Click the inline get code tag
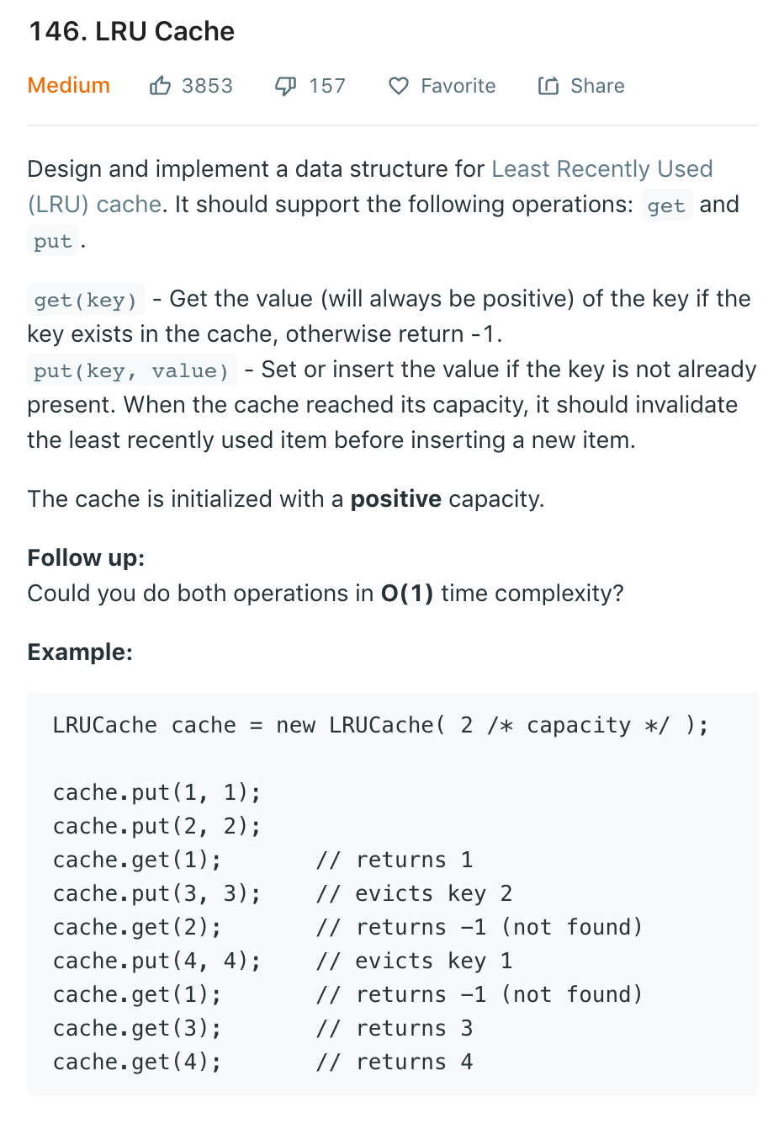This screenshot has height=1140, width=784. point(666,205)
